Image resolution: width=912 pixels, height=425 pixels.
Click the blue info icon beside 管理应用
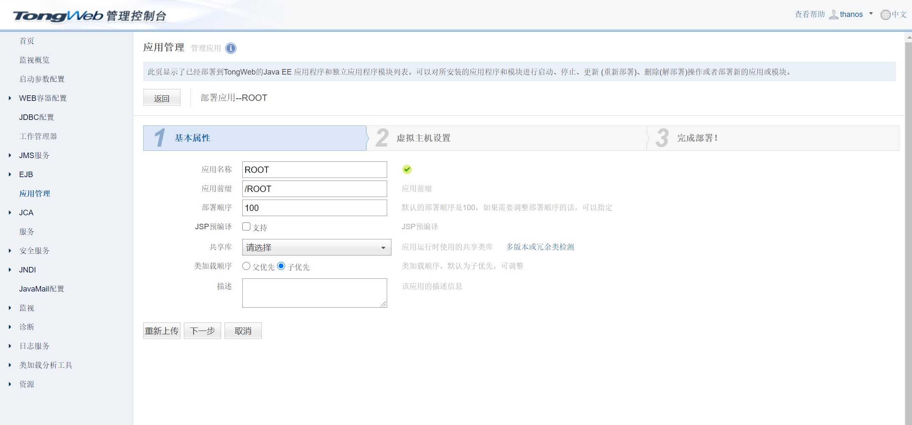pyautogui.click(x=231, y=48)
